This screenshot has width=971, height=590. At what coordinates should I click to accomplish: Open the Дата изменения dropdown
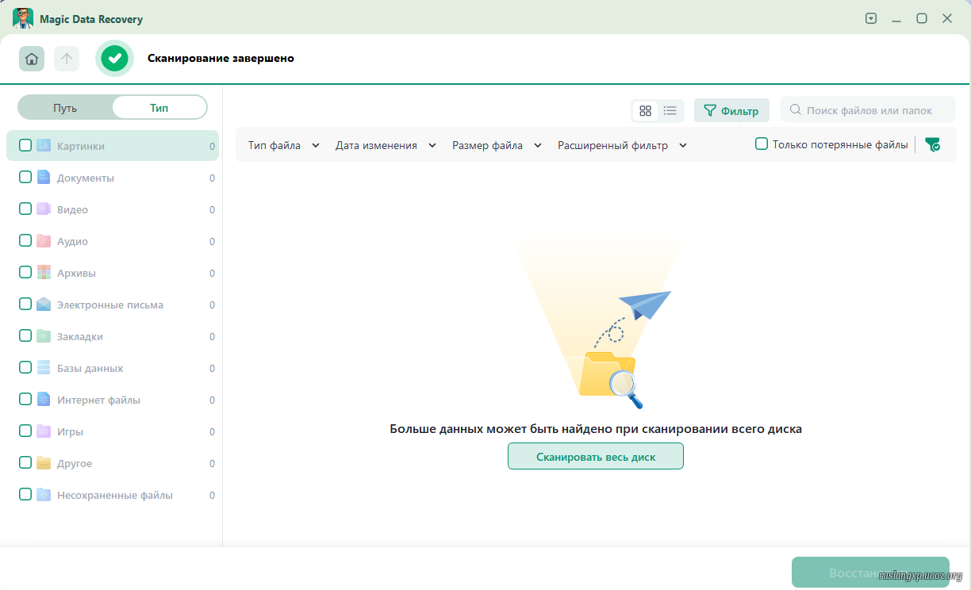click(x=386, y=146)
